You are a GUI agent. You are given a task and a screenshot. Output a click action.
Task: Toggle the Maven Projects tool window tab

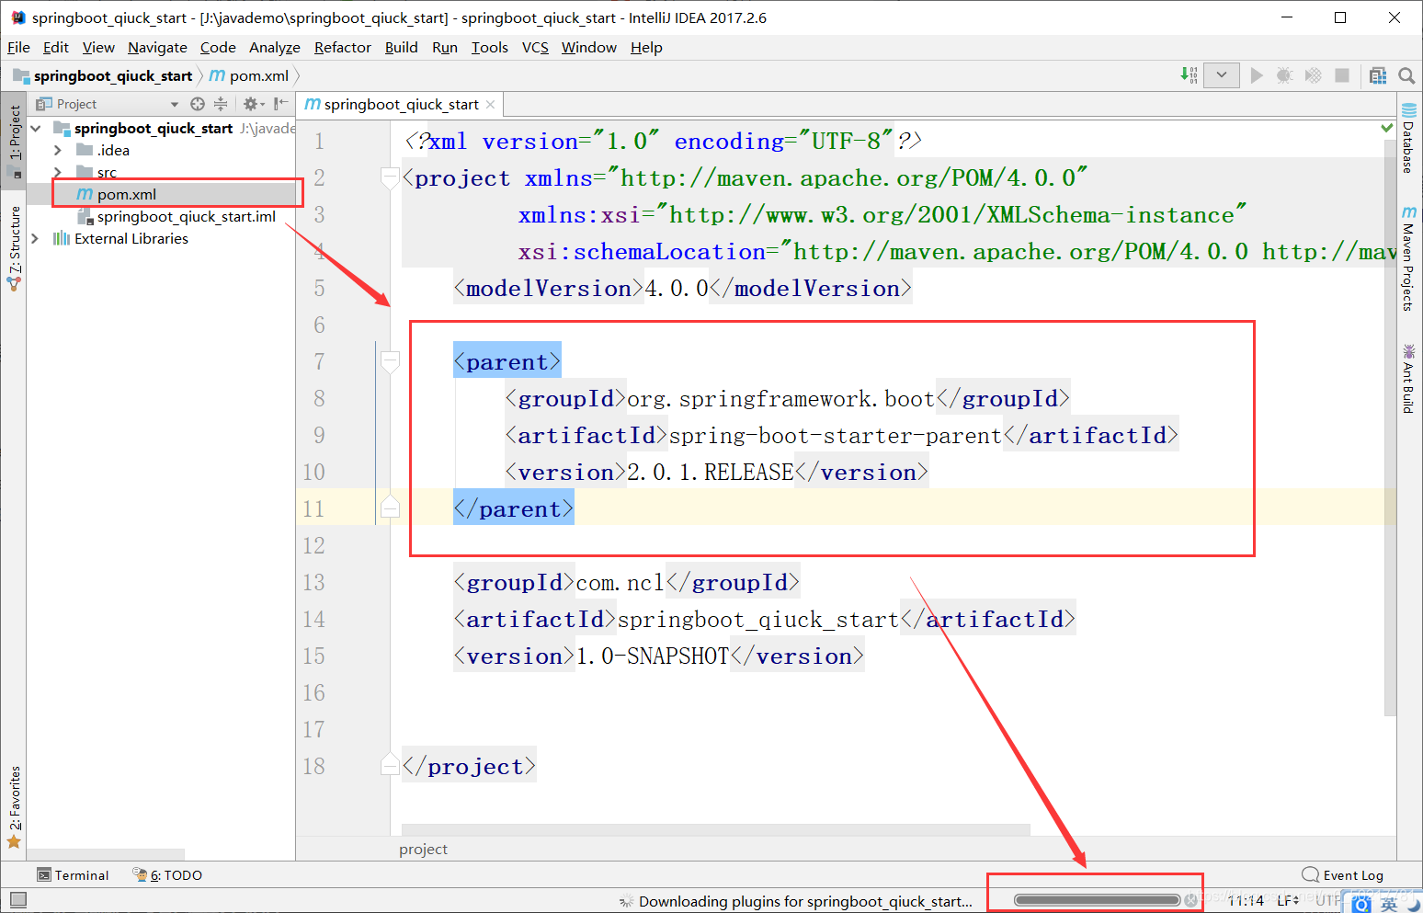coord(1408,259)
